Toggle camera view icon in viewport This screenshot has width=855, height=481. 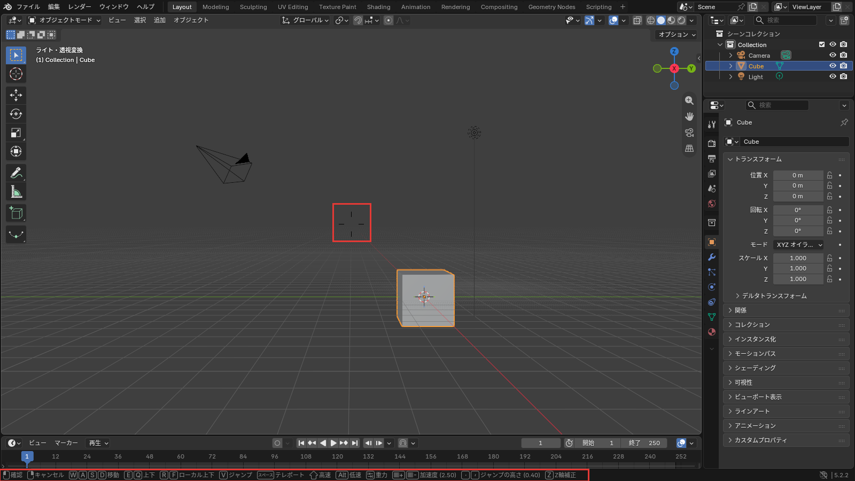tap(689, 133)
